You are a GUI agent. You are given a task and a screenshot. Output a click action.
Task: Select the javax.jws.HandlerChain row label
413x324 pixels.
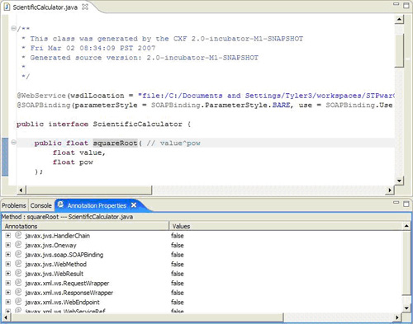[x=57, y=236]
